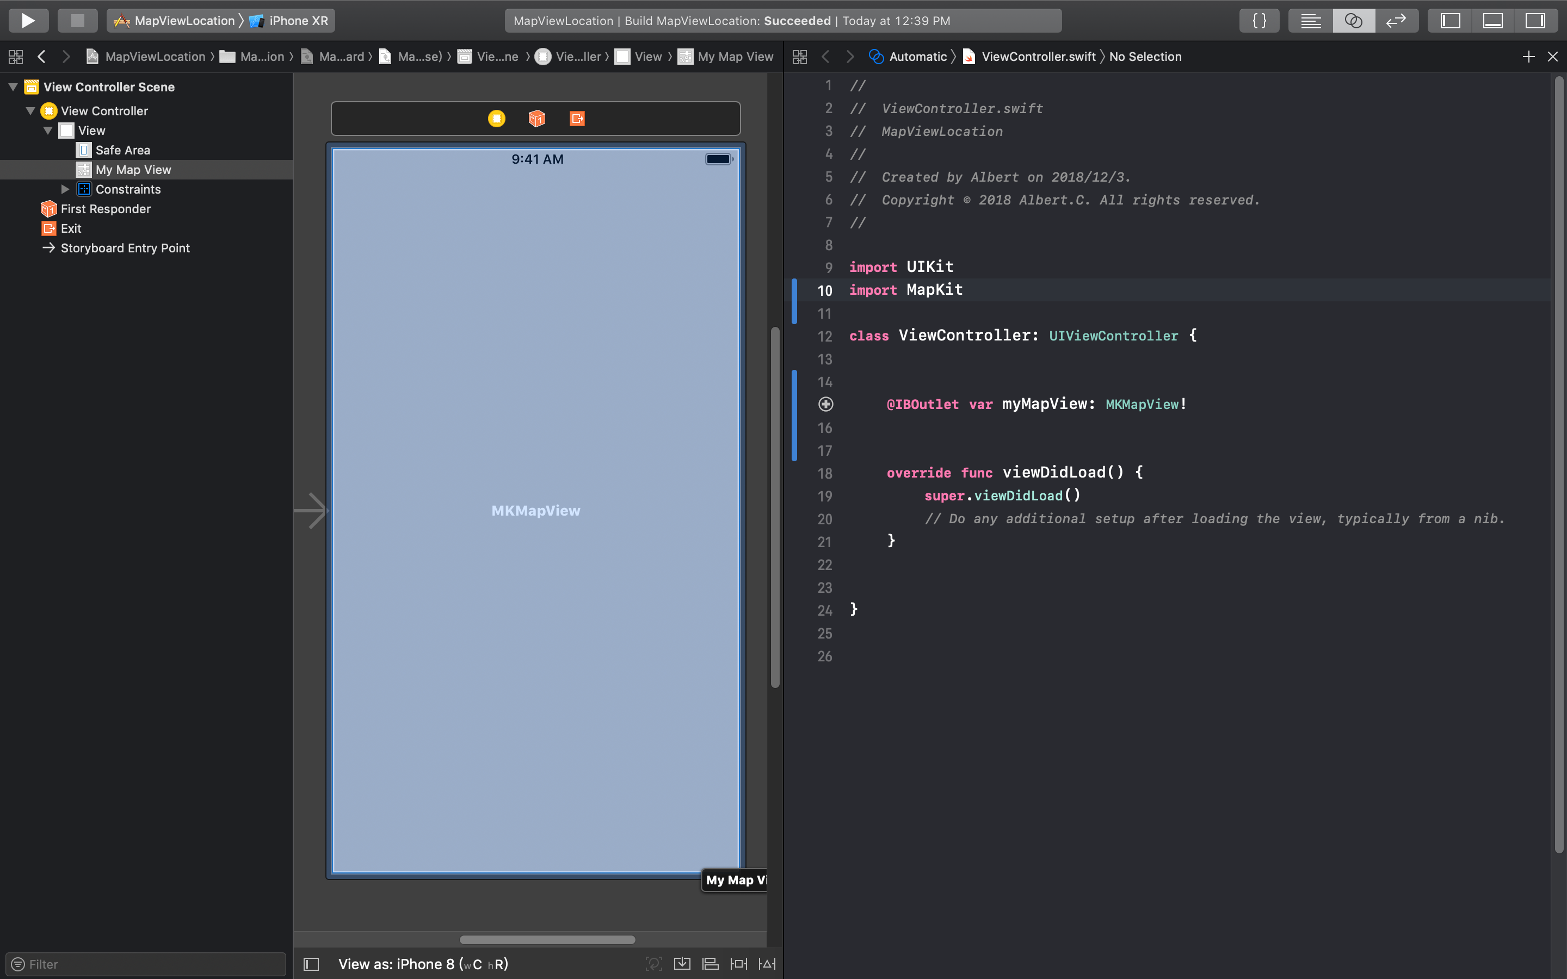Place cursor on import MapKit line
The height and width of the screenshot is (979, 1567).
coord(905,290)
